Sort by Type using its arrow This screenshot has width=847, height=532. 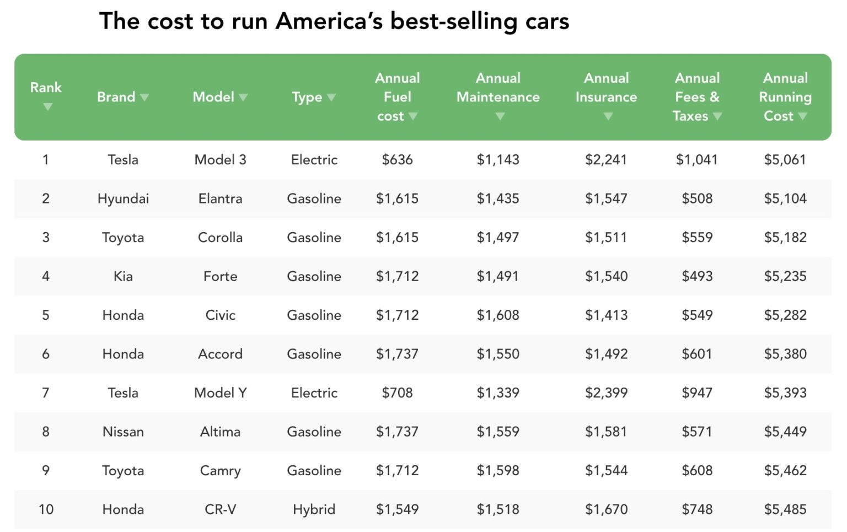(x=331, y=98)
